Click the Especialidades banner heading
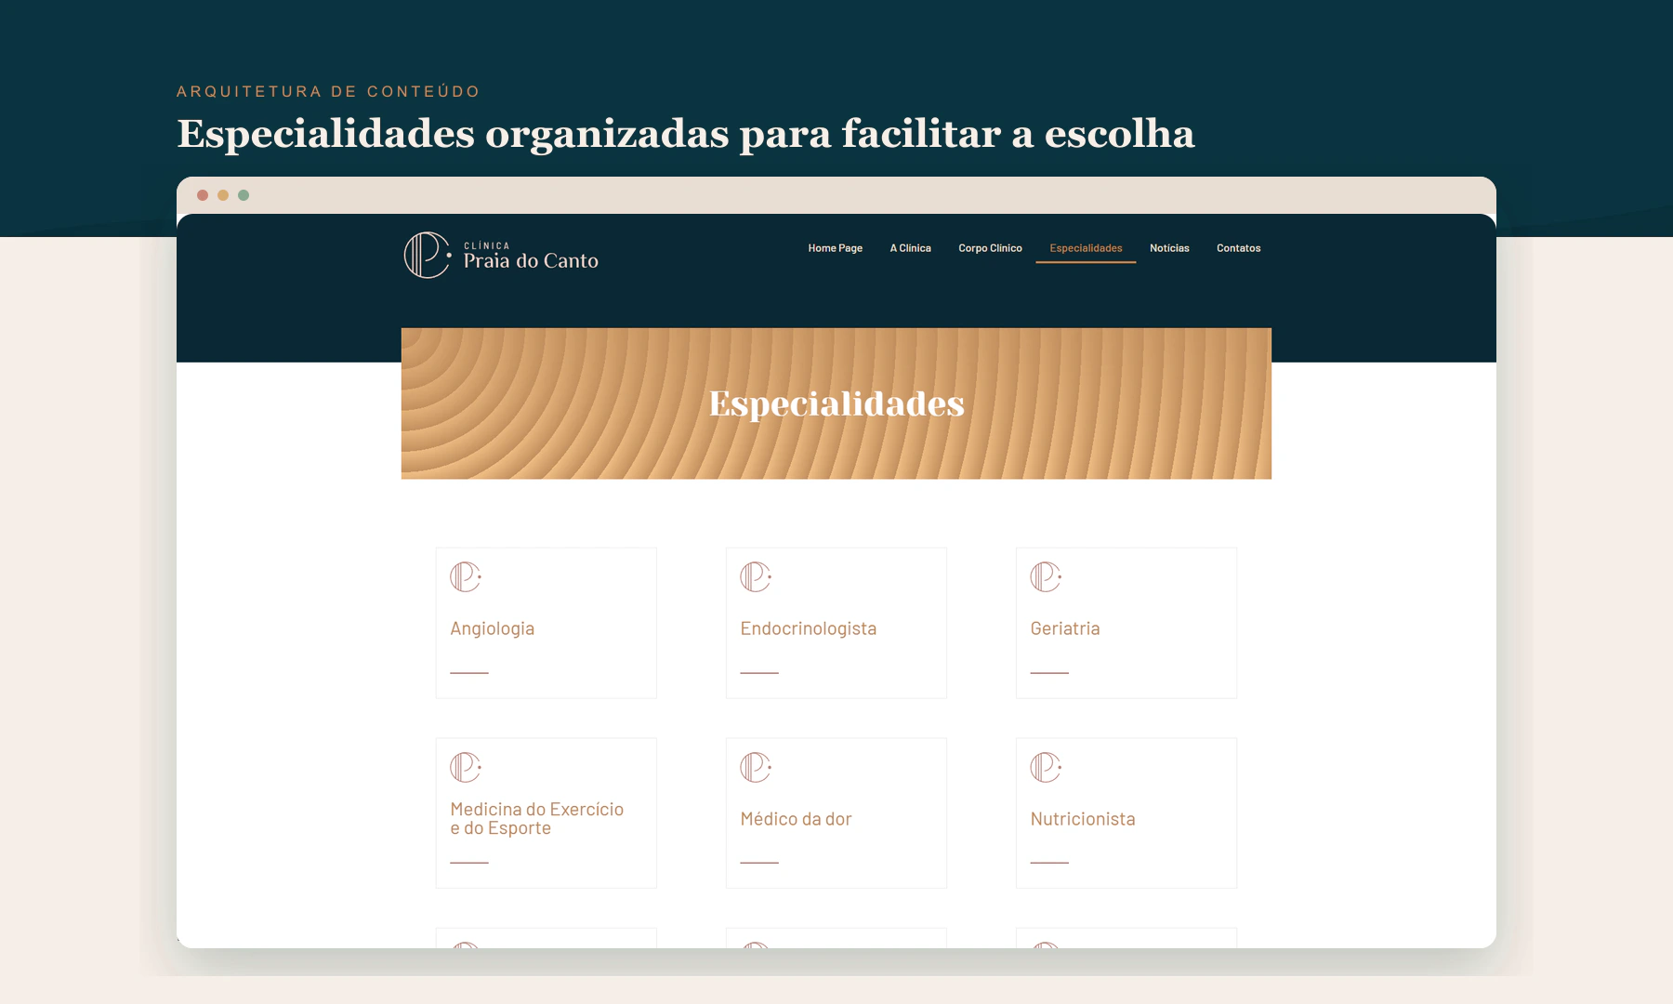This screenshot has height=1004, width=1673. (836, 403)
